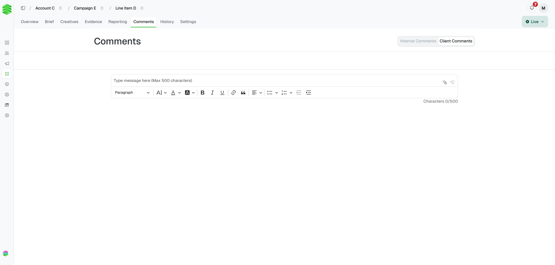This screenshot has width=555, height=265.
Task: Select the Client Comments toggle
Action: pos(456,41)
